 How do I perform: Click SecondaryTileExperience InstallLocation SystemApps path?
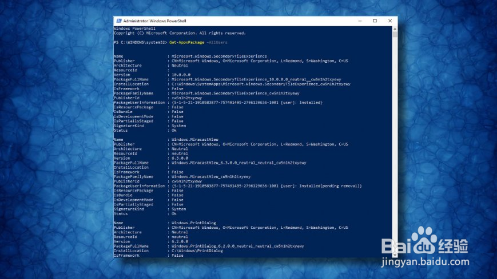[261, 84]
